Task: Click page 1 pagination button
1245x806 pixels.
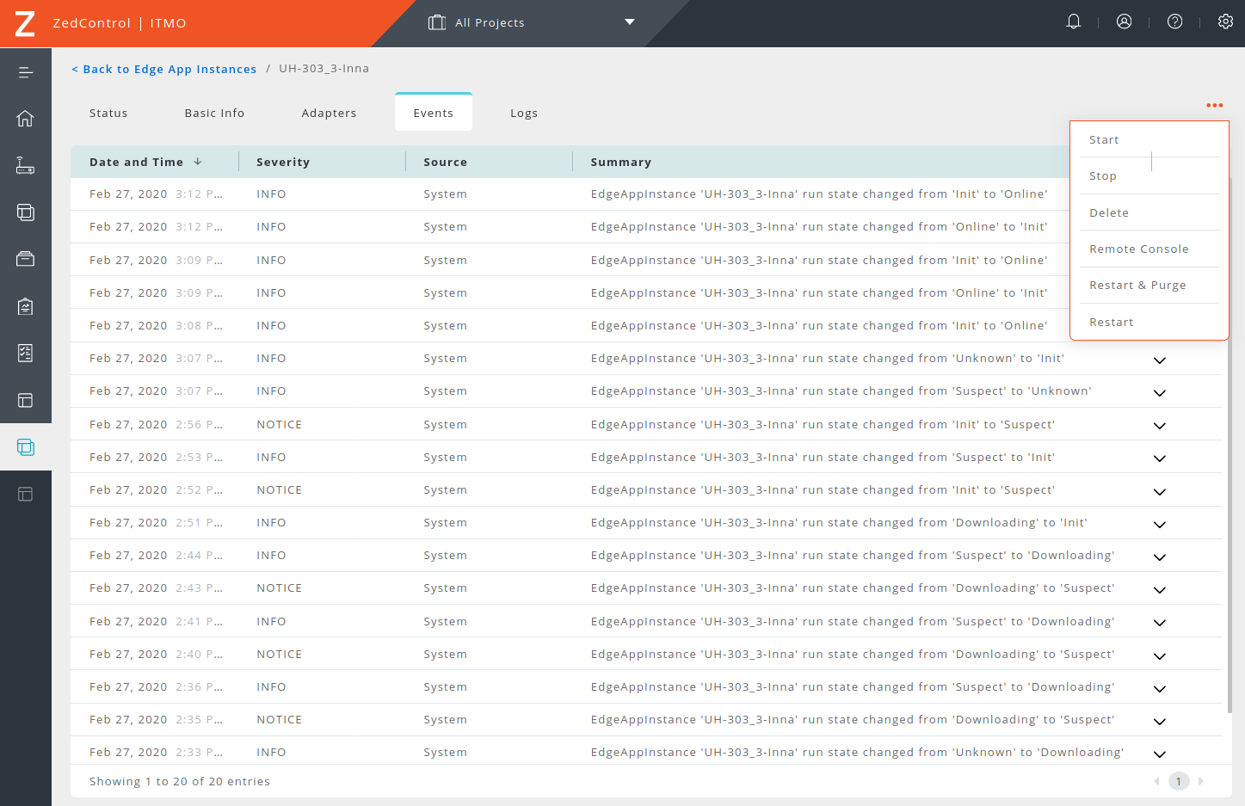Action: [1178, 781]
